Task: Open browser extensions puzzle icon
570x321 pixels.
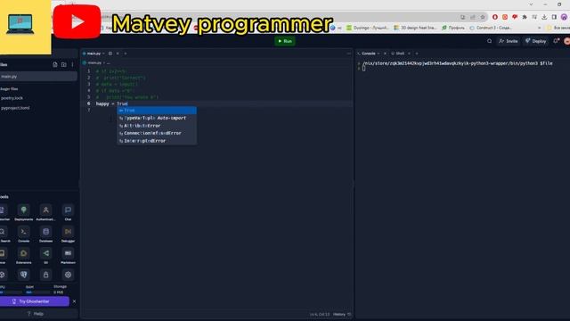Action: [x=525, y=17]
